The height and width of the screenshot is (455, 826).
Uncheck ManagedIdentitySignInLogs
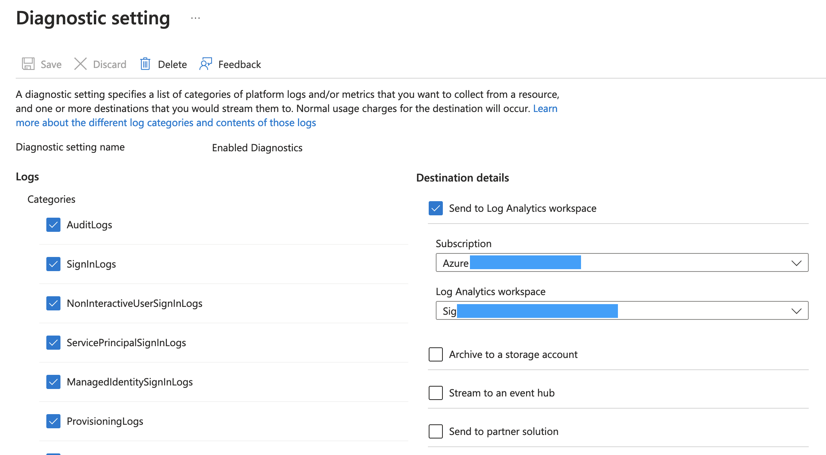(53, 382)
